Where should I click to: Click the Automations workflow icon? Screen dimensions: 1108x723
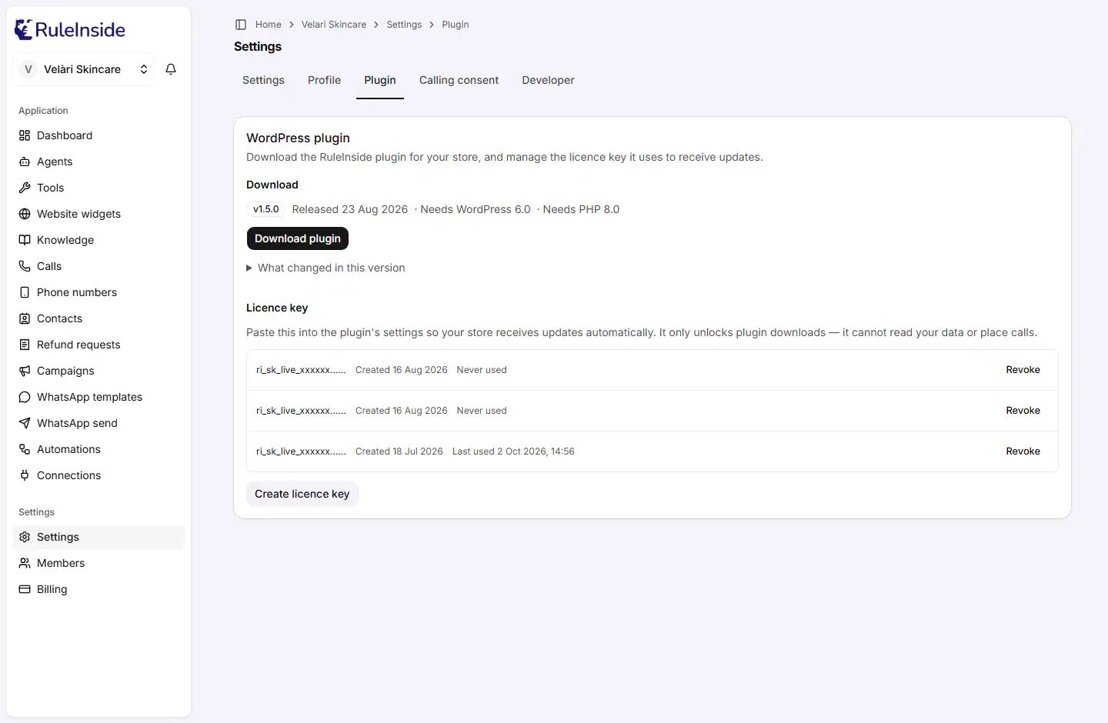(x=25, y=449)
